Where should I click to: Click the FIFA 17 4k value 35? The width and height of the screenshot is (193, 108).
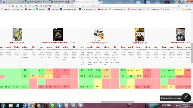pyautogui.click(x=33, y=76)
